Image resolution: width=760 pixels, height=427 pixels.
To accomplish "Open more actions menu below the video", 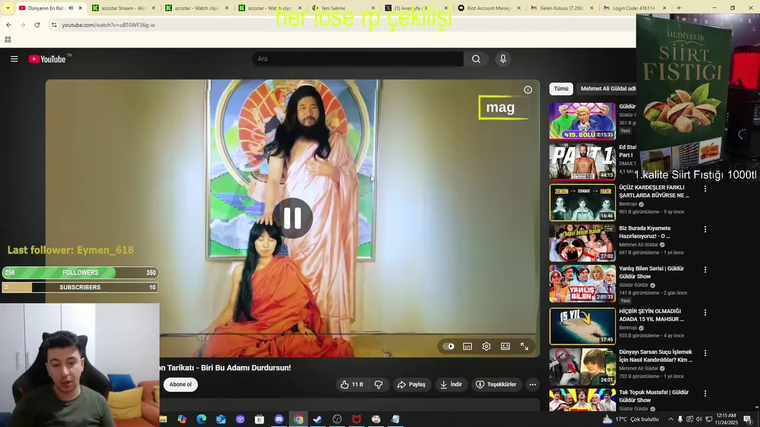I will coord(533,384).
